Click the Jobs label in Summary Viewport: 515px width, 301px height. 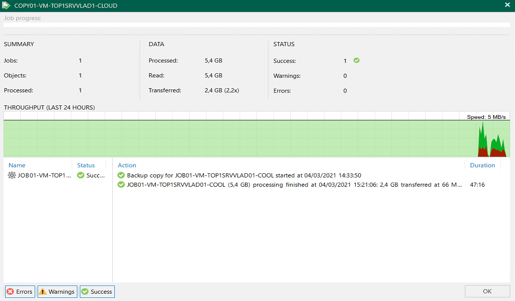[x=11, y=60]
